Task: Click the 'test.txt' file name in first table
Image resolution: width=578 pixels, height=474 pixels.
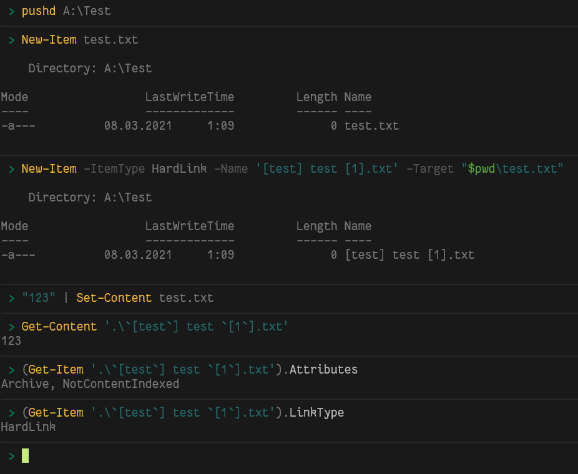Action: coord(371,126)
